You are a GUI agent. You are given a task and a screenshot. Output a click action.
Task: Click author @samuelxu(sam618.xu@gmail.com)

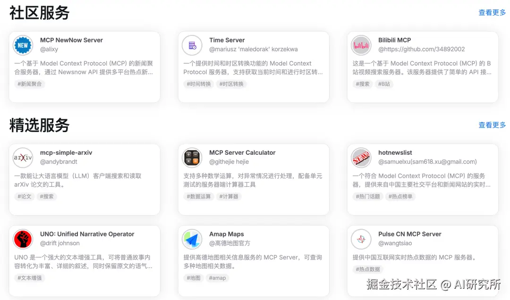[x=427, y=161]
